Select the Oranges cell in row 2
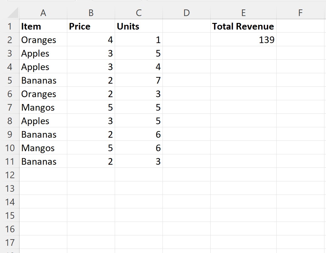 click(x=43, y=40)
